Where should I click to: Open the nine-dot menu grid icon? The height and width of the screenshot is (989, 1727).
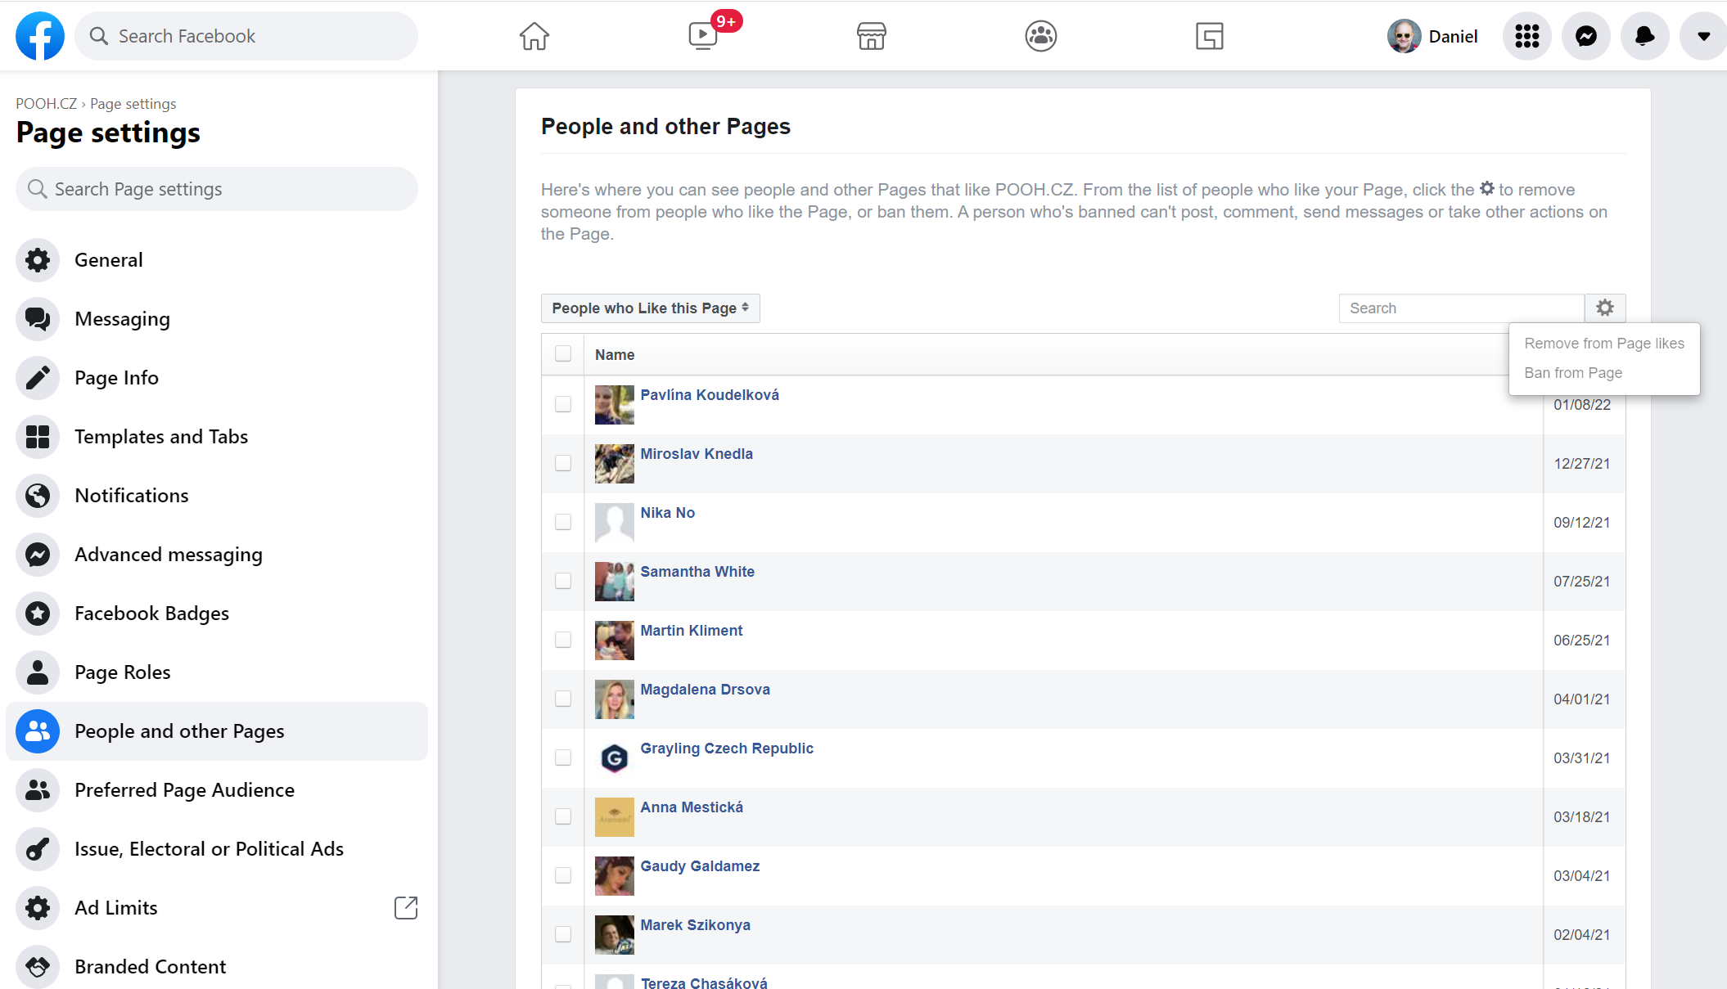(1527, 36)
